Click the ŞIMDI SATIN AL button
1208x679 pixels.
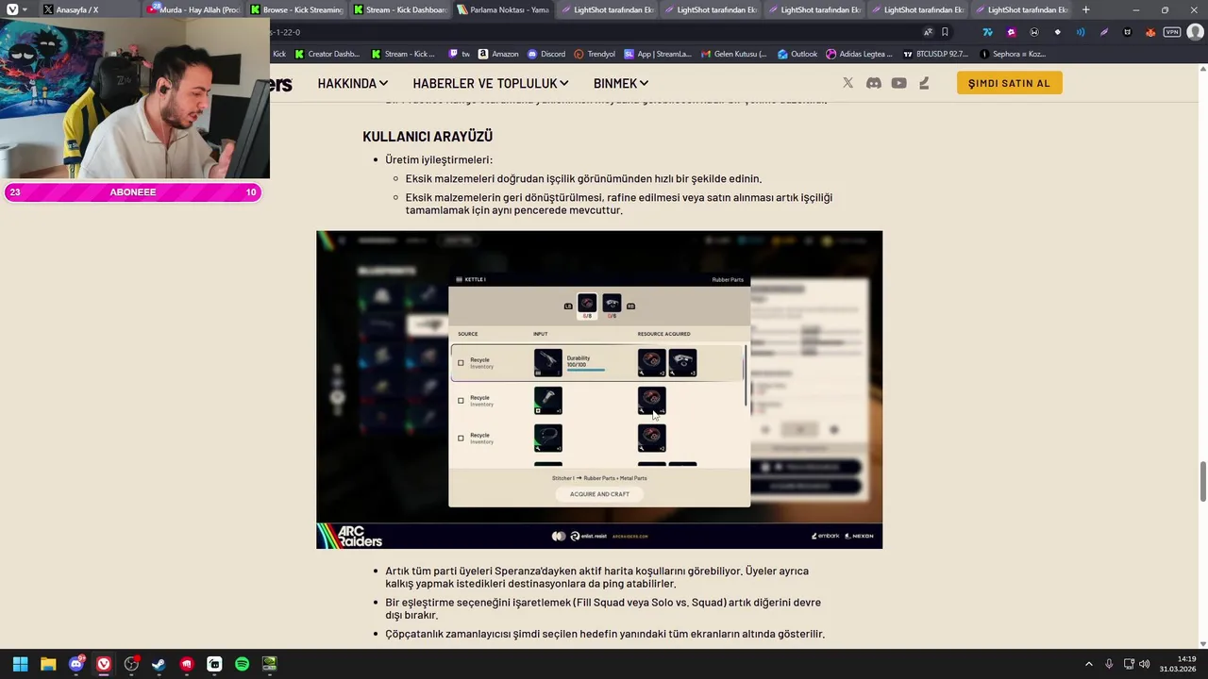tap(1009, 83)
